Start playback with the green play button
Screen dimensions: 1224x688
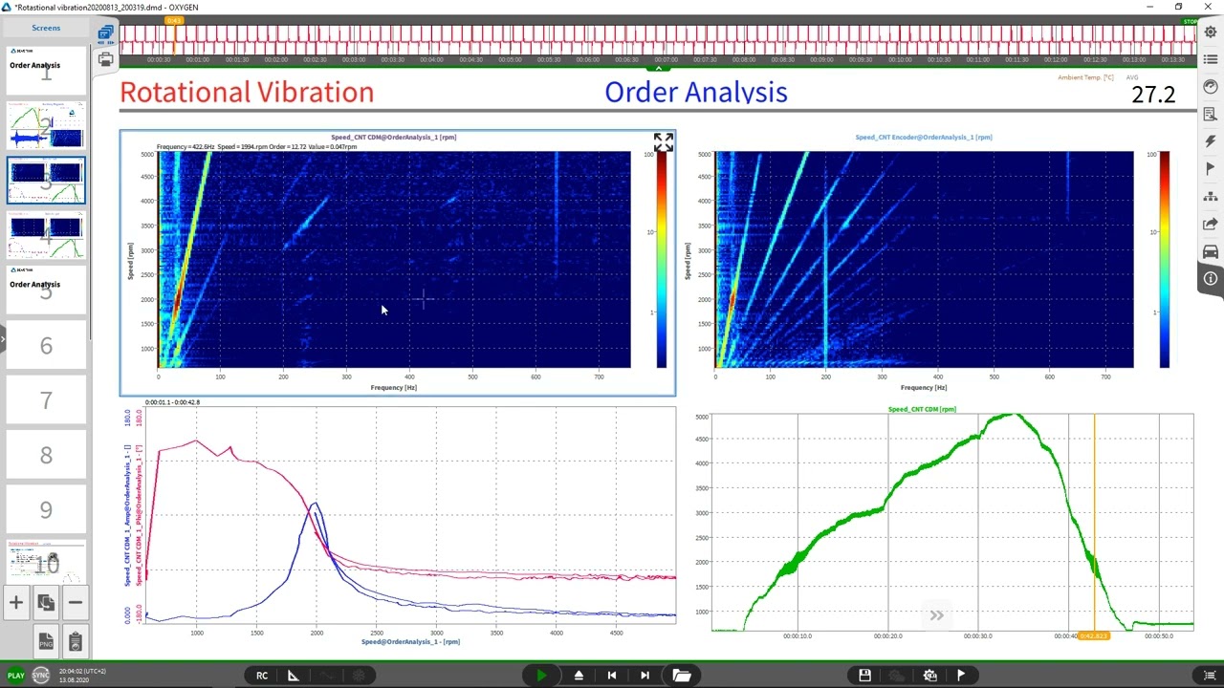tap(541, 676)
